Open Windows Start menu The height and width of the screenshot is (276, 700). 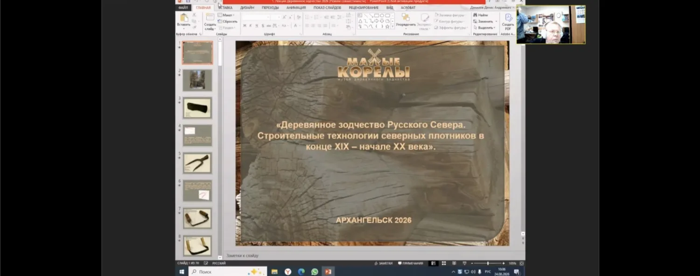(x=182, y=271)
